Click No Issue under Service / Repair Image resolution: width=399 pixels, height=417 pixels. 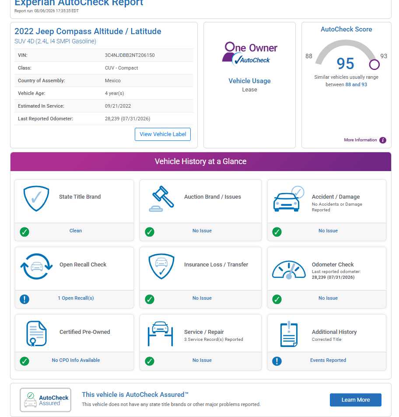202,360
